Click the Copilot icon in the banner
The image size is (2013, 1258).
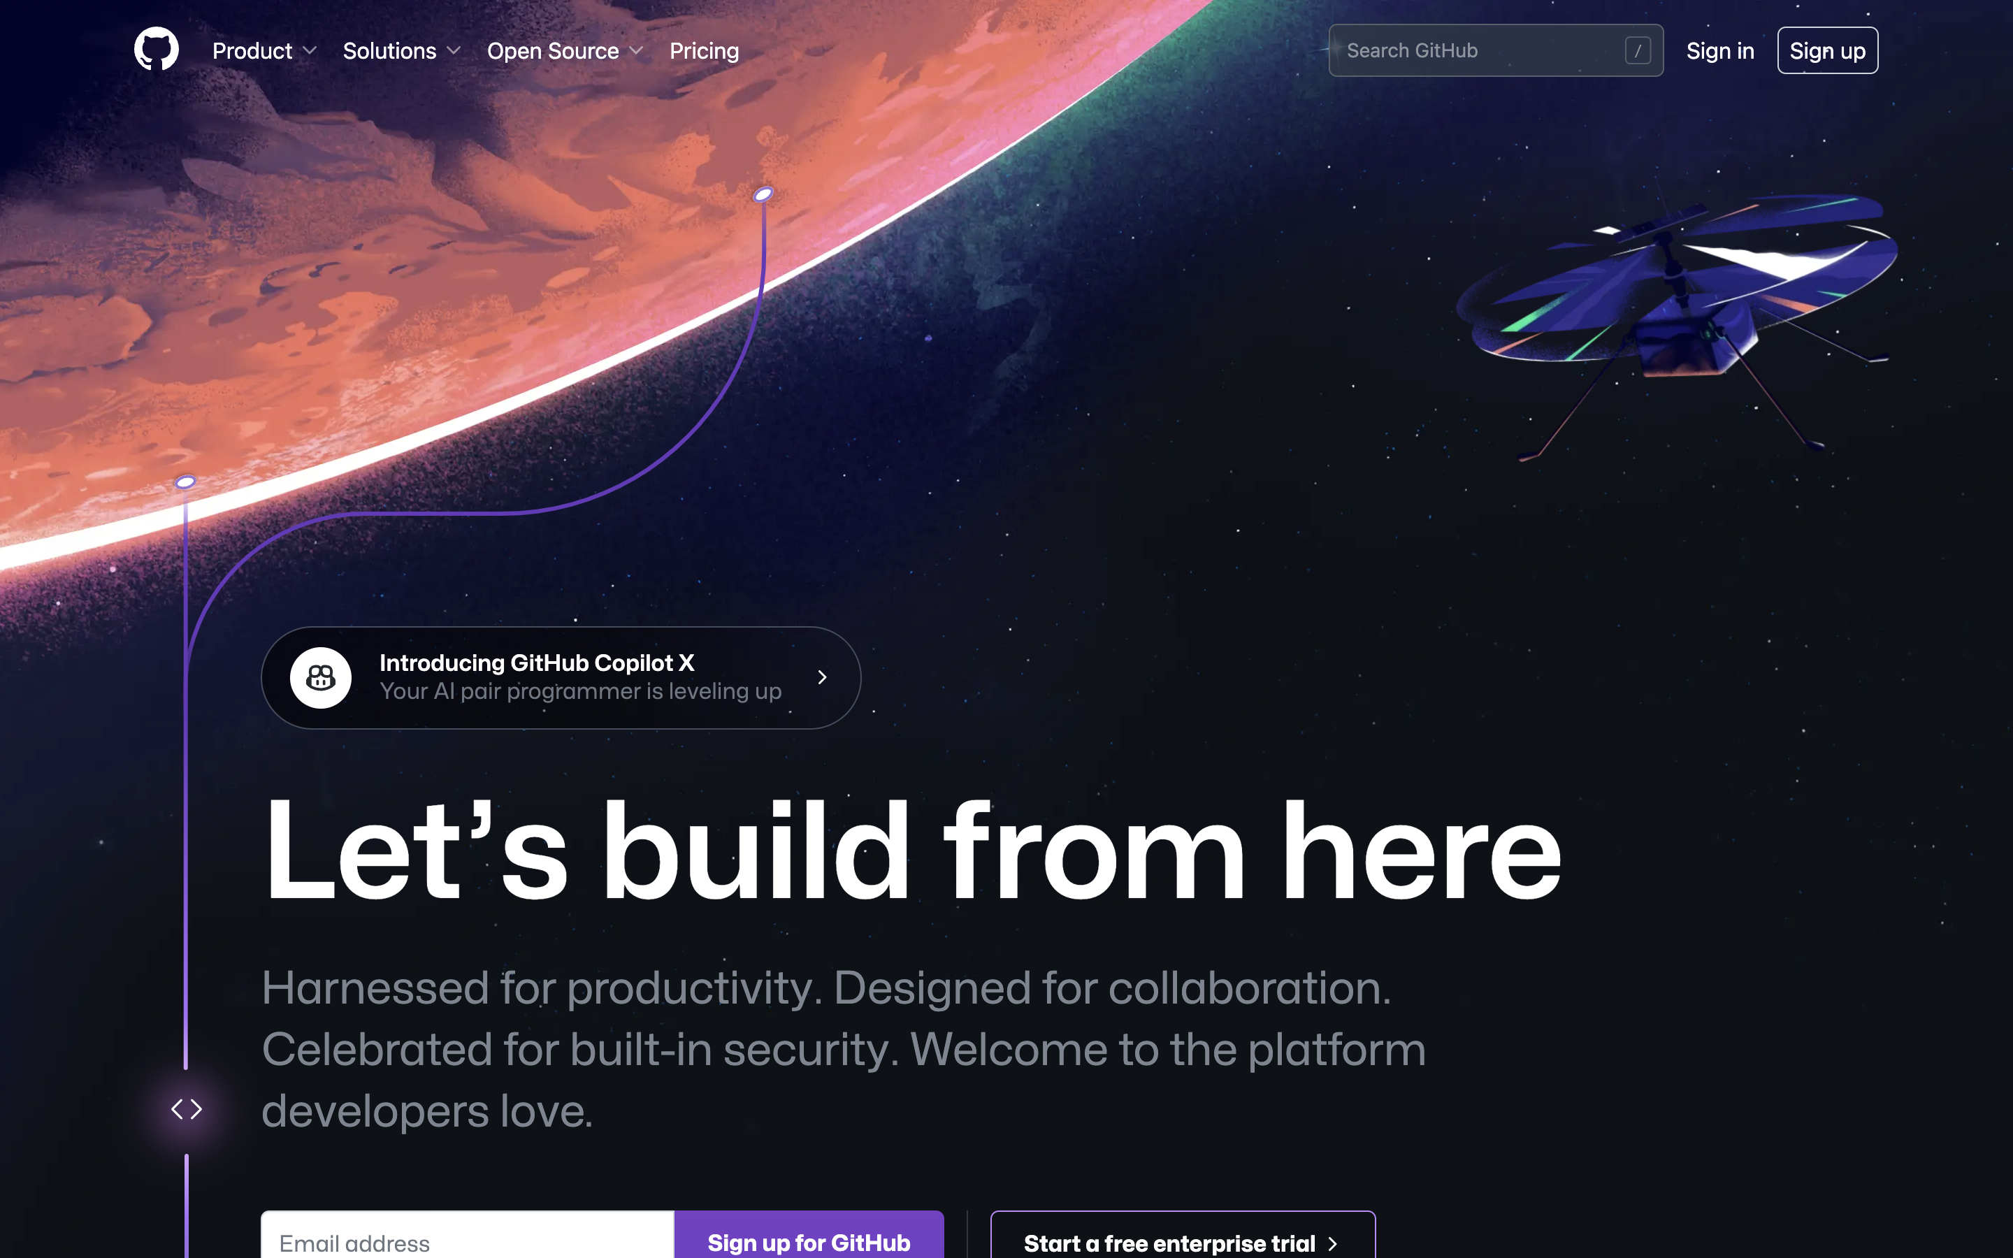[320, 678]
